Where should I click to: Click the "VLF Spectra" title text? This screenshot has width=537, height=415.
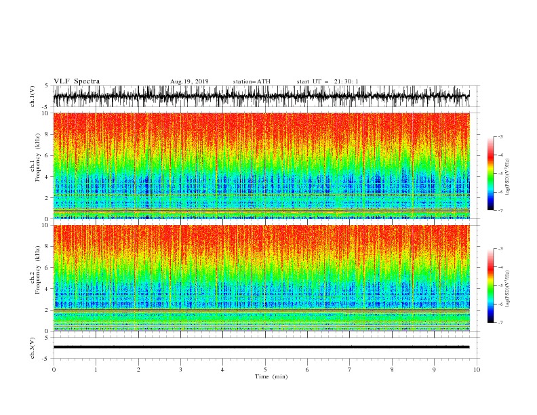77,81
